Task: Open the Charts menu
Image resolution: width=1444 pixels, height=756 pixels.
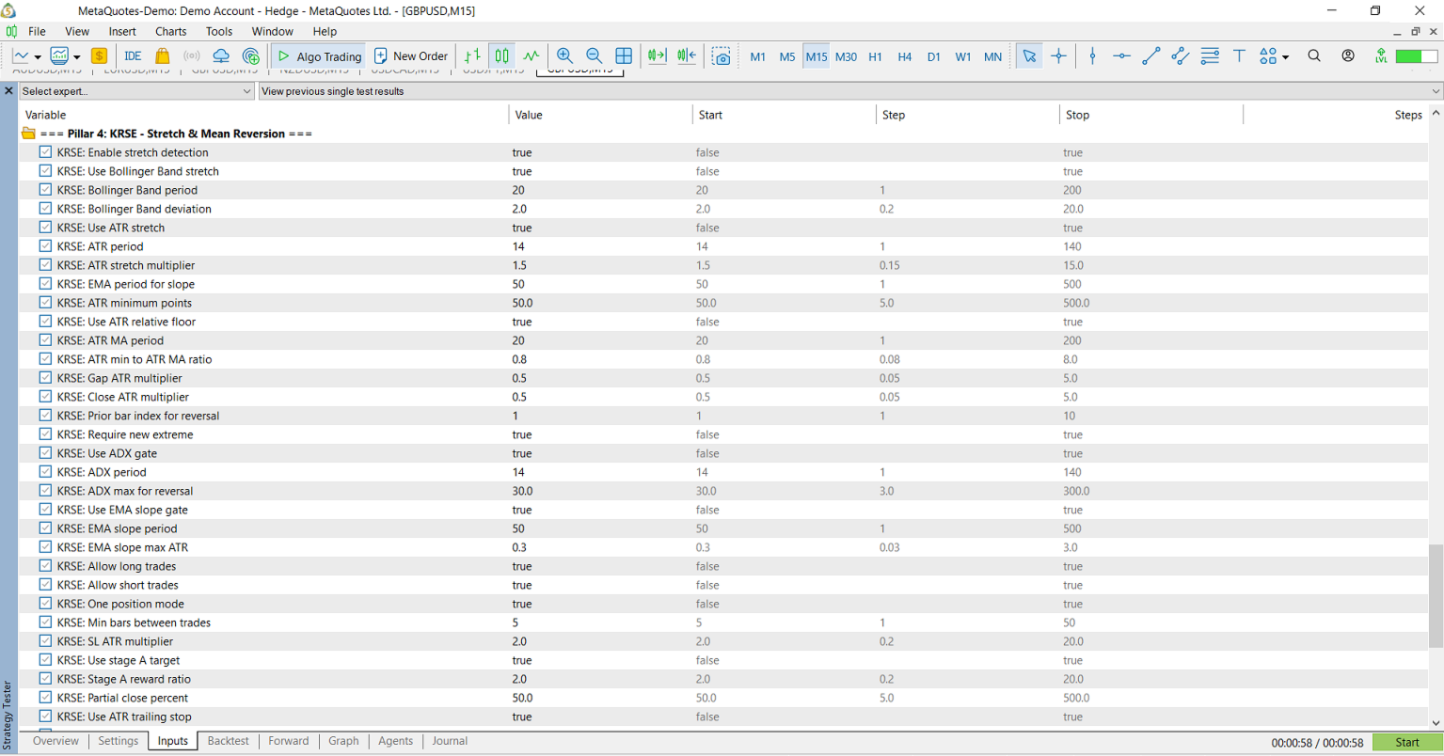Action: 170,31
